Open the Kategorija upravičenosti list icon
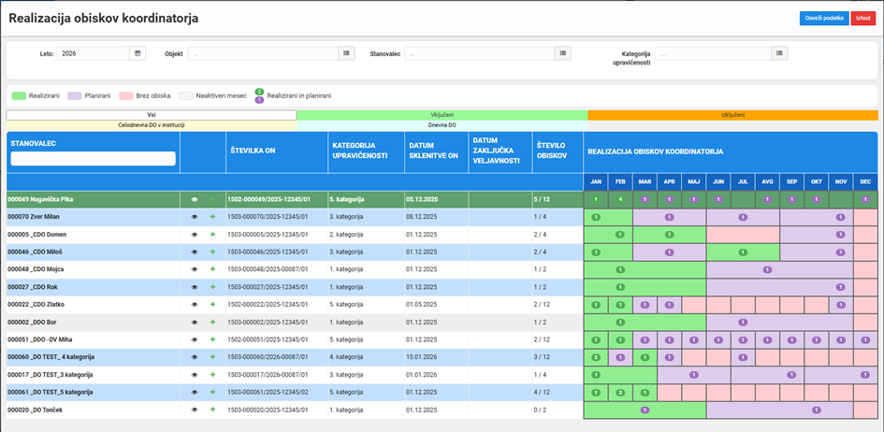The height and width of the screenshot is (432, 884). click(x=779, y=53)
